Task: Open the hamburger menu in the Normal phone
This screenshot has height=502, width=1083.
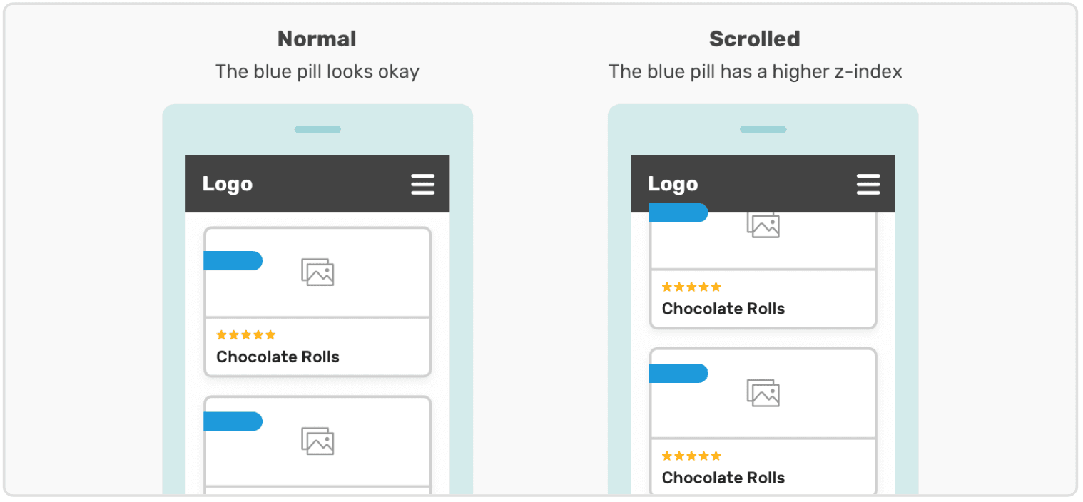Action: (422, 184)
